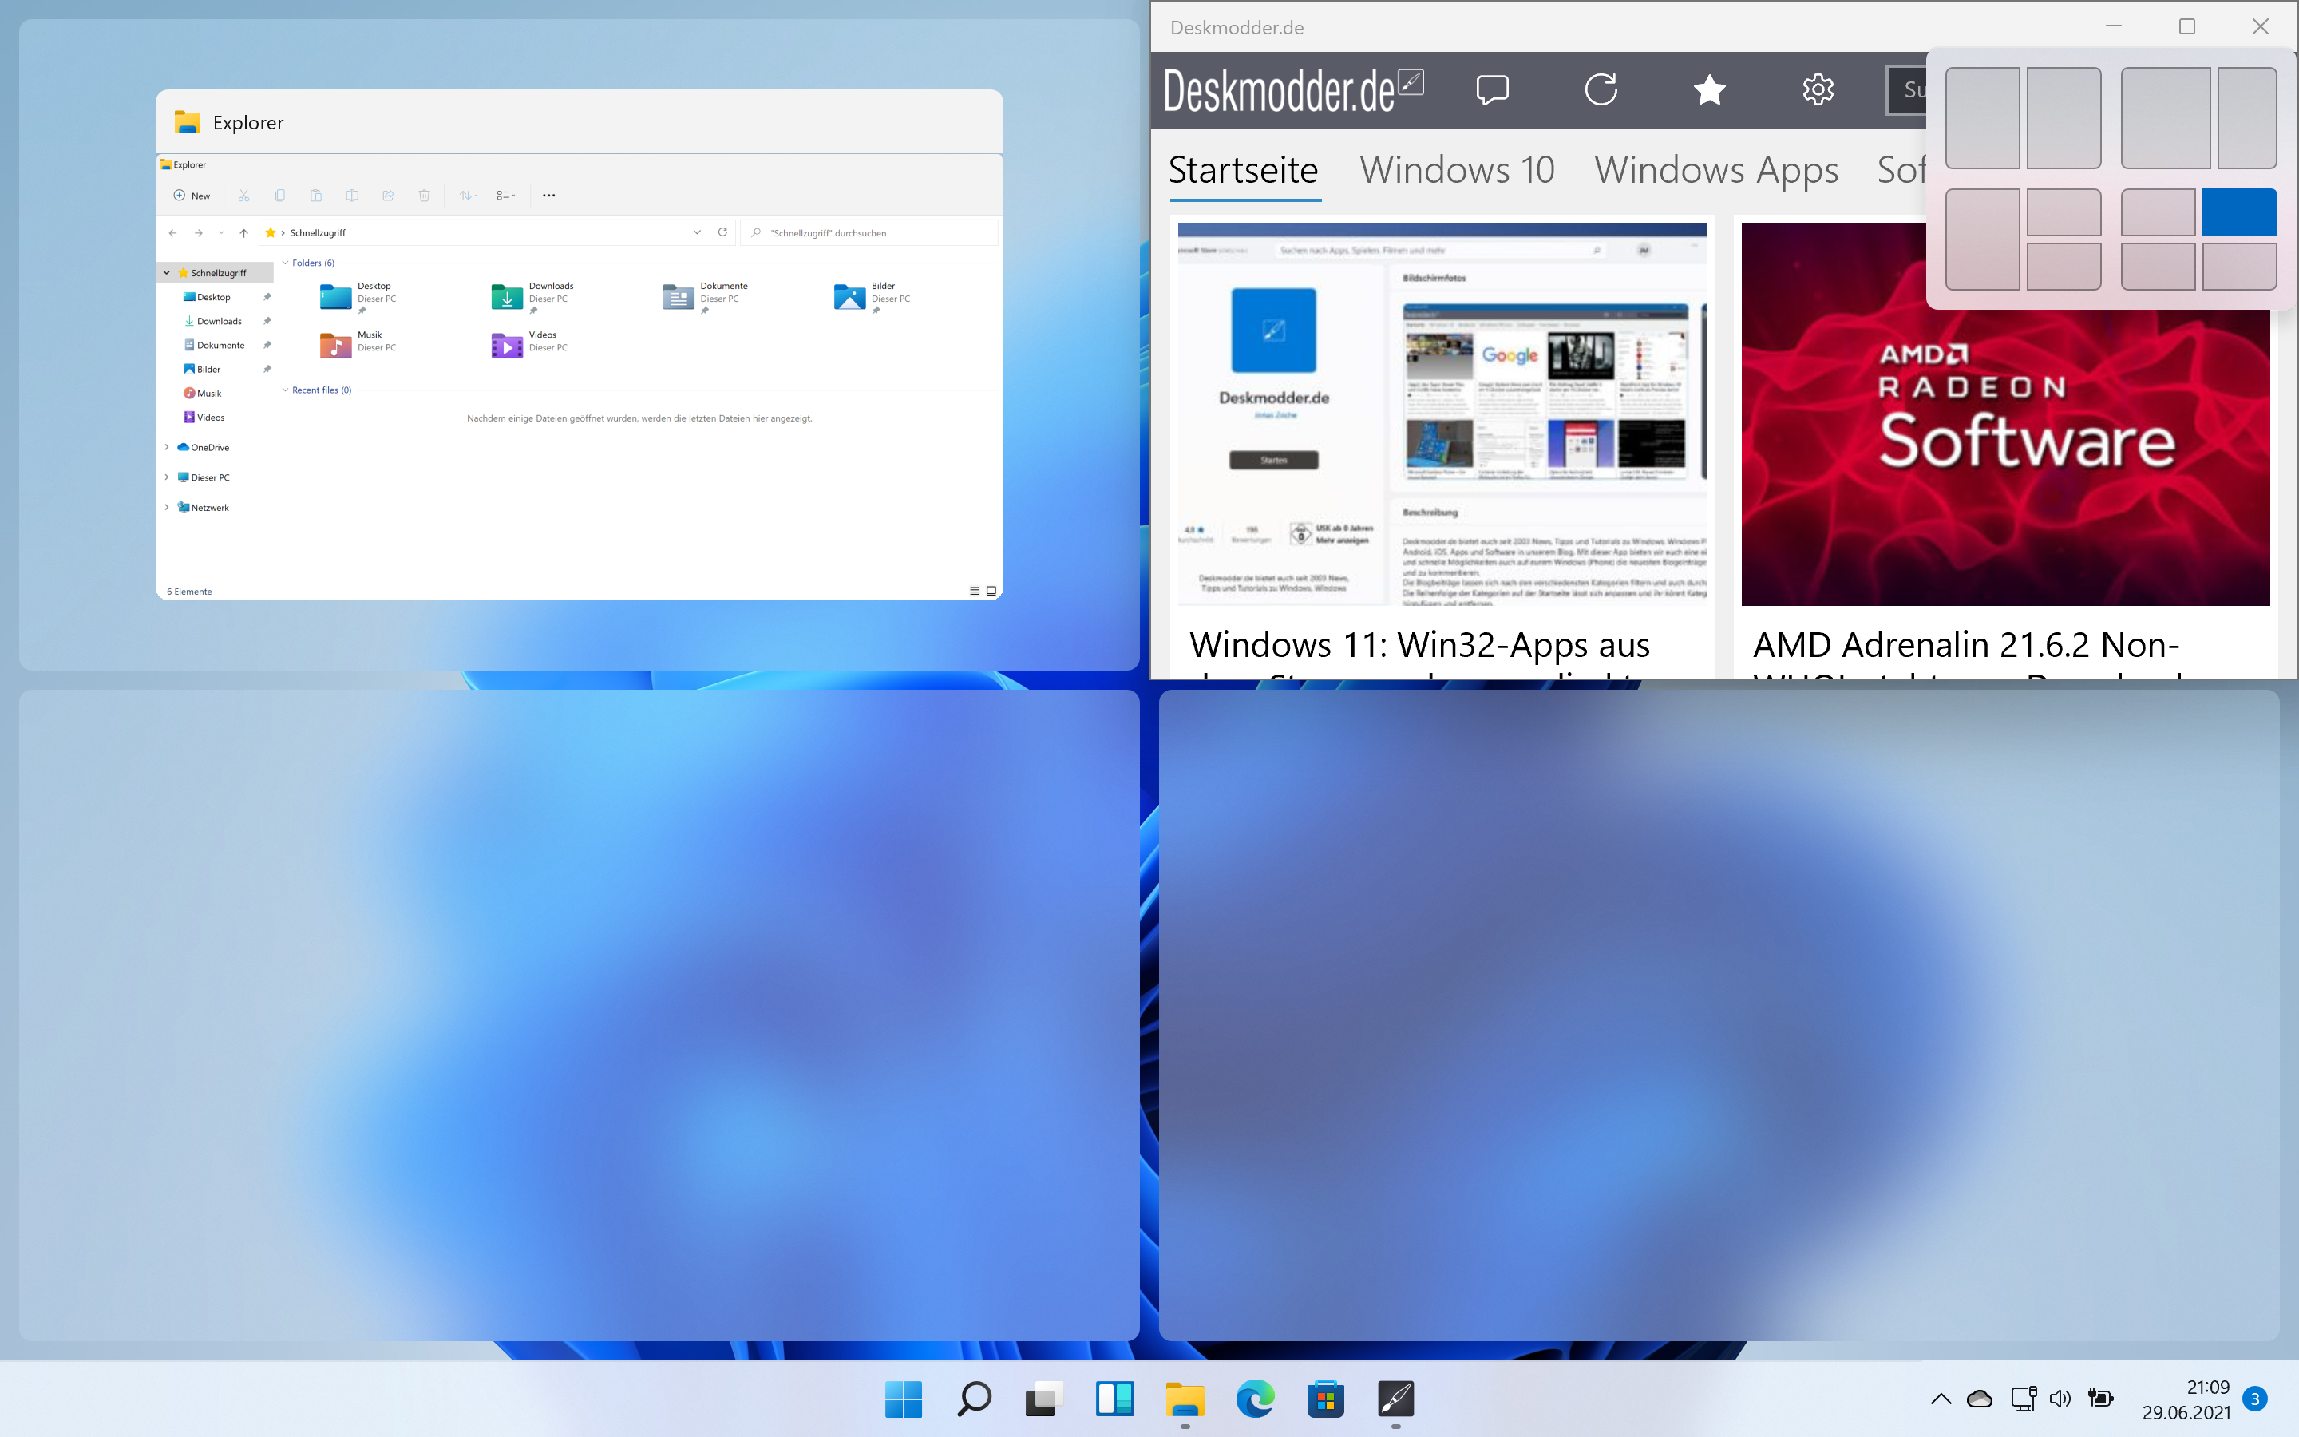Screen dimensions: 2299x1437
Task: Switch Explorer to large icons via status bar icon
Action: (991, 591)
